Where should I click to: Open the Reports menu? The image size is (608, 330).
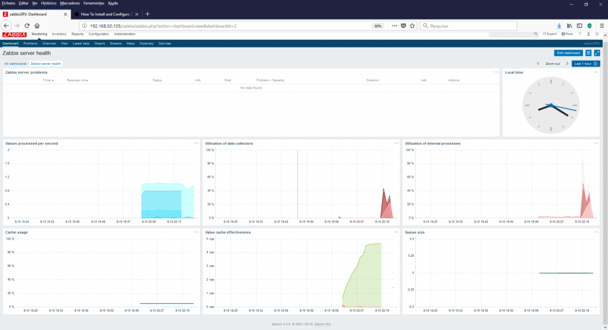click(78, 34)
